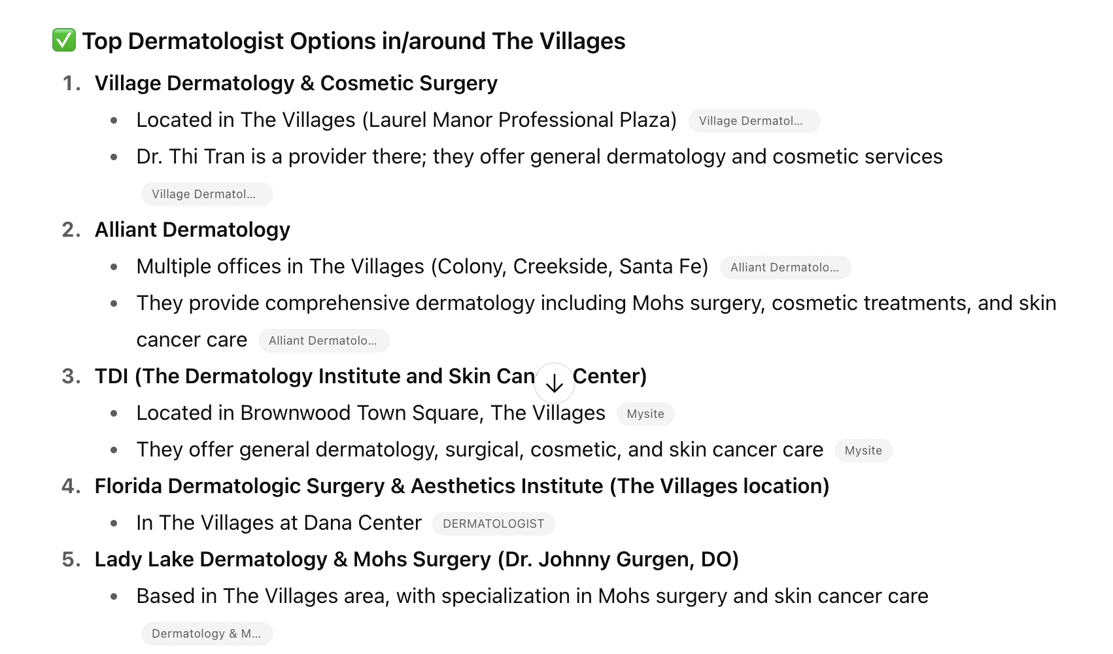Click the green checkmark emoji in the heading
The width and height of the screenshot is (1113, 654).
(64, 41)
